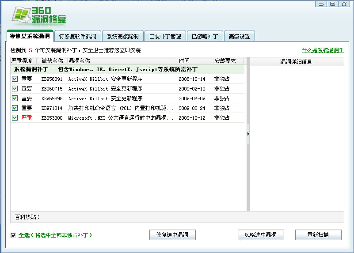The image size is (354, 253).
Task: Toggle the 全选 select-all checkbox
Action: click(x=13, y=235)
